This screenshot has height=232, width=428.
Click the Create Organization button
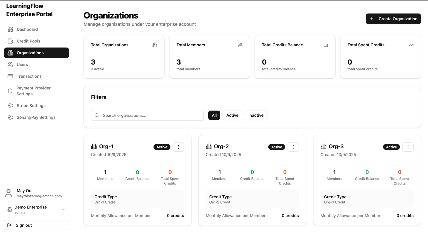pos(393,19)
